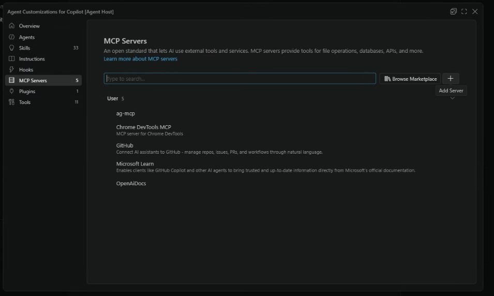Viewport: 494px width, 296px height.
Task: Click the open-in-editor icon at top right
Action: tap(453, 12)
